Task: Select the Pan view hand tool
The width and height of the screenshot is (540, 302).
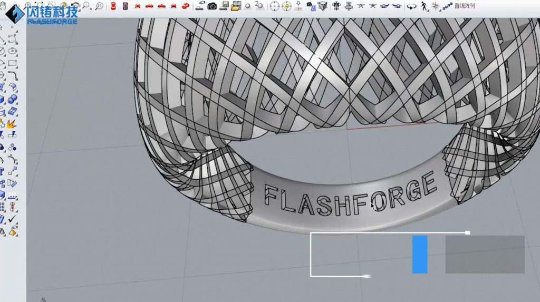Action: [x=3, y=6]
